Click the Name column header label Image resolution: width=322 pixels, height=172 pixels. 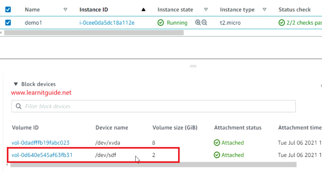point(32,10)
